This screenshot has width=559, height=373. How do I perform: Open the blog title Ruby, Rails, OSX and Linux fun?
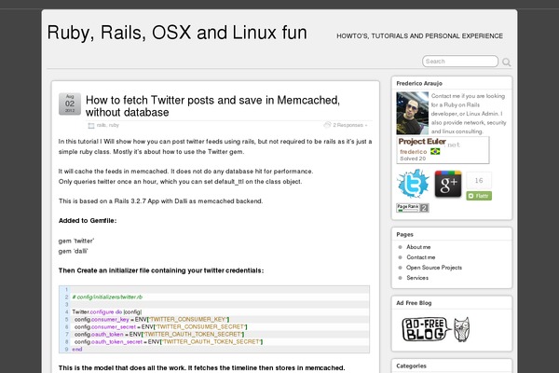177,33
